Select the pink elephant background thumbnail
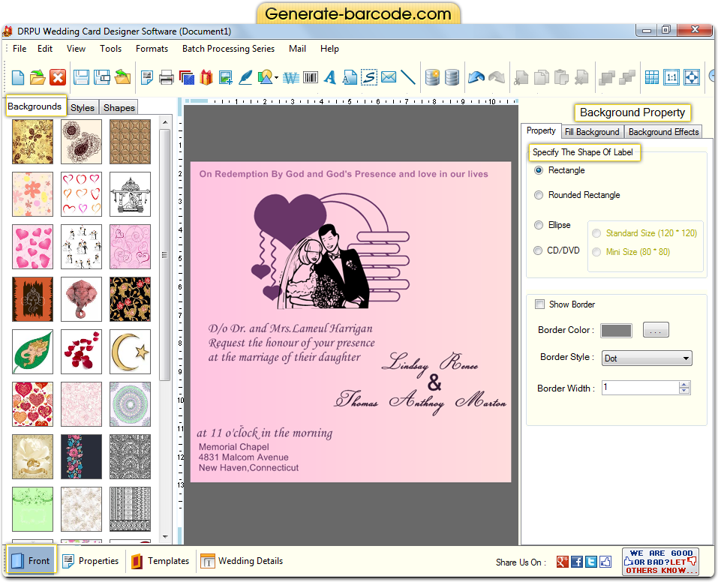This screenshot has width=718, height=582. point(82,299)
